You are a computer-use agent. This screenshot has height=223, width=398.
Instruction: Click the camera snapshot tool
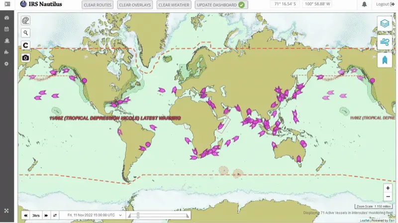tap(25, 57)
